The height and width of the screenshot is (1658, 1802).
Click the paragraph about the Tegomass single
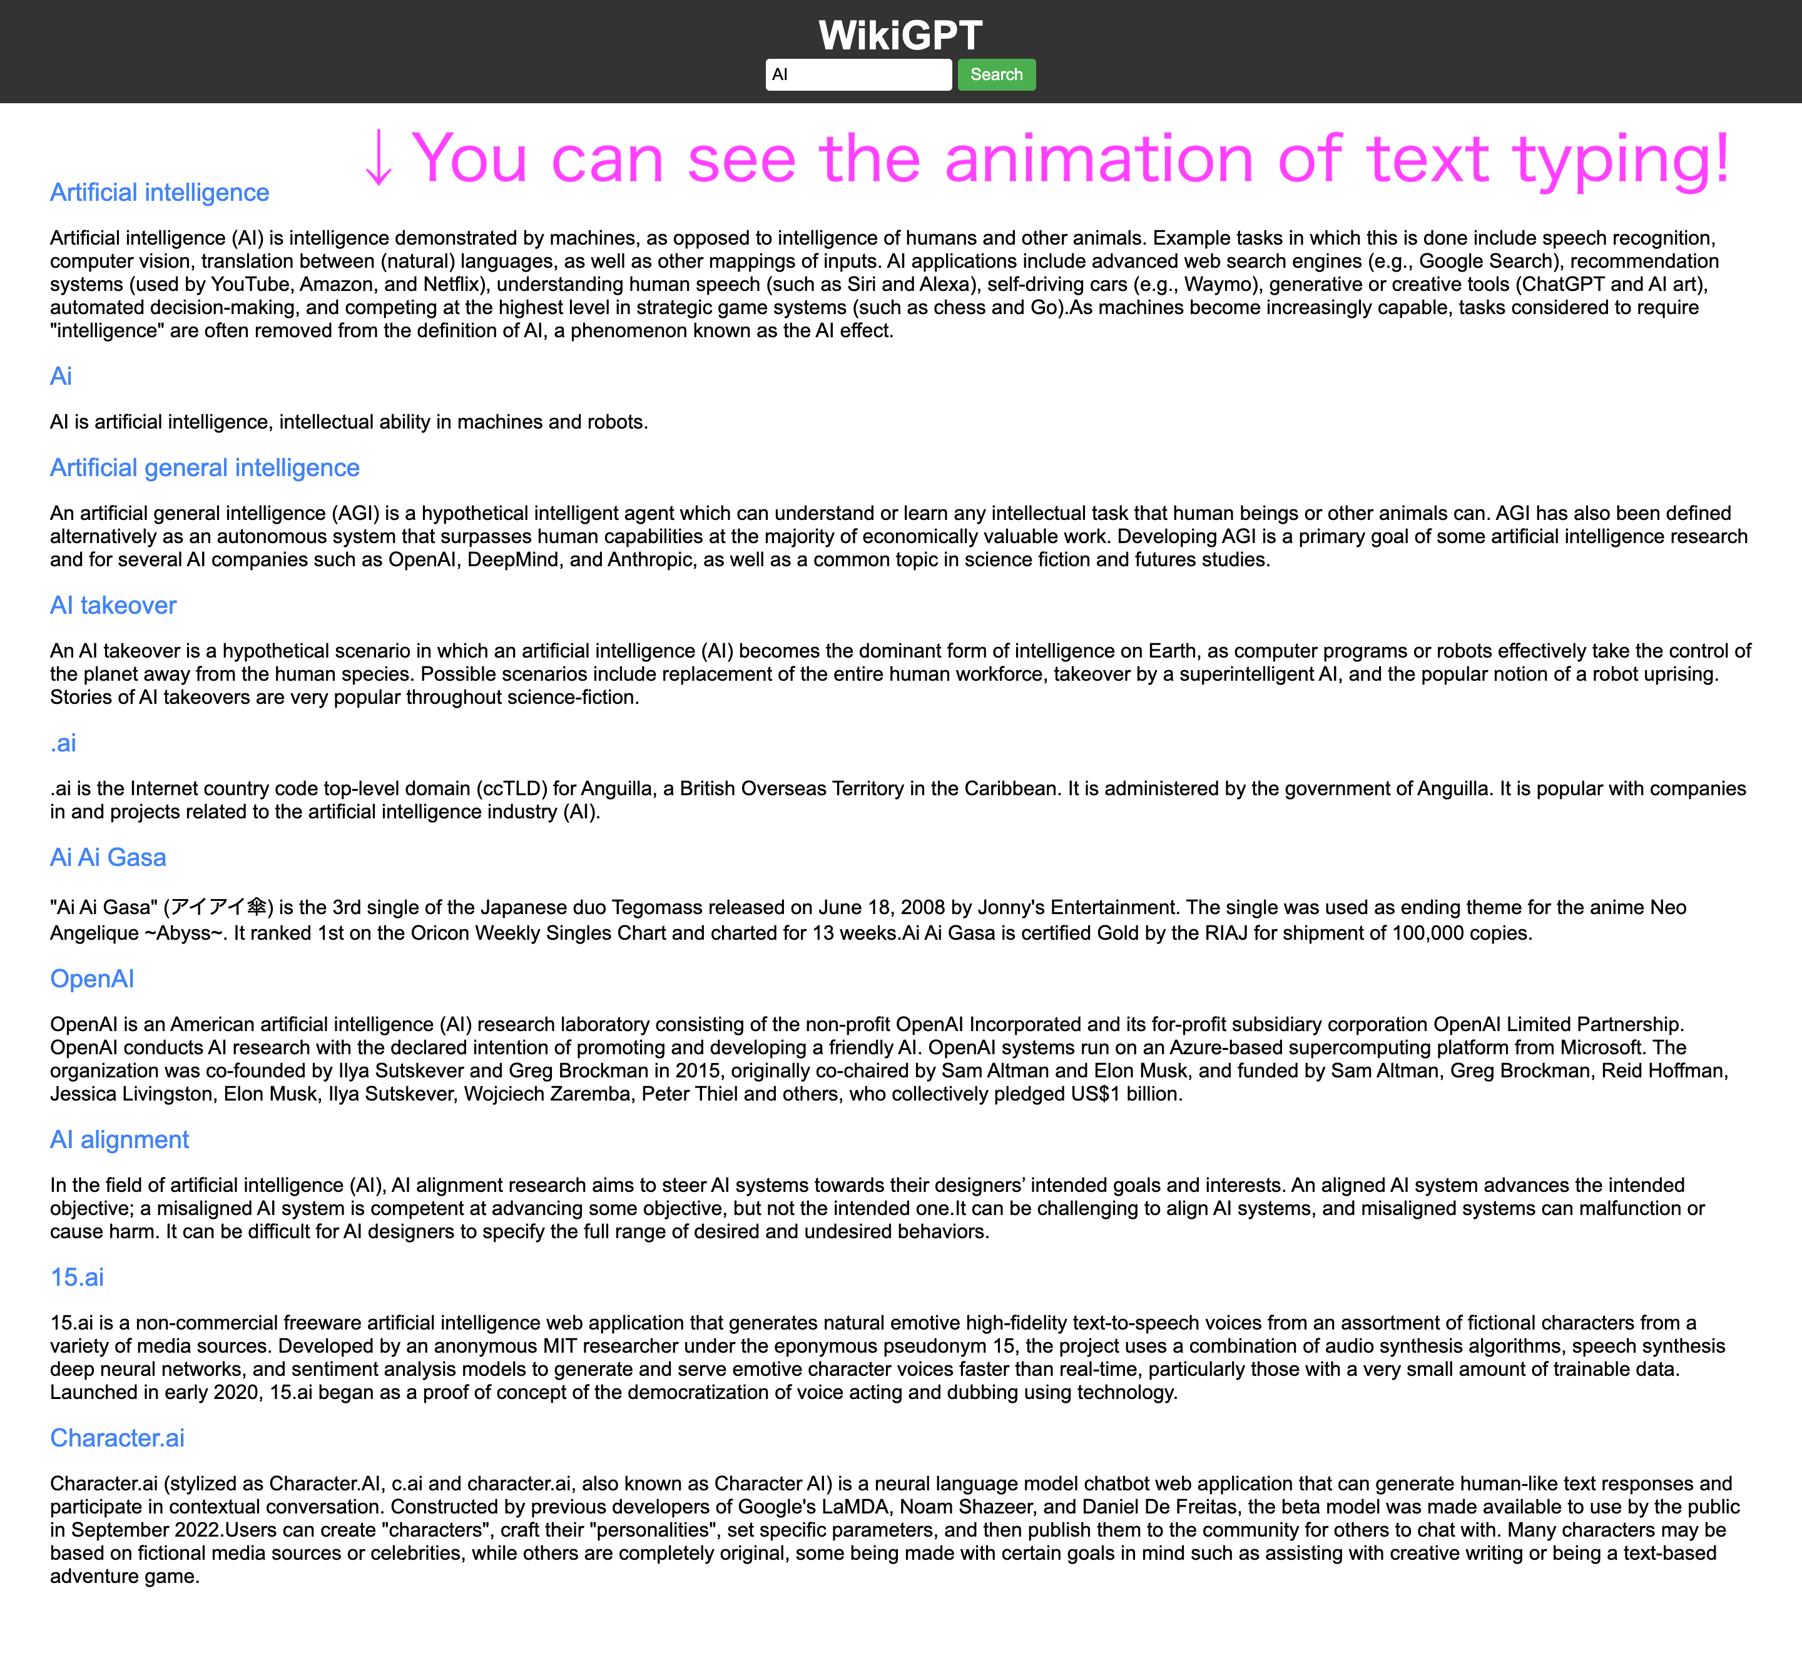point(900,920)
